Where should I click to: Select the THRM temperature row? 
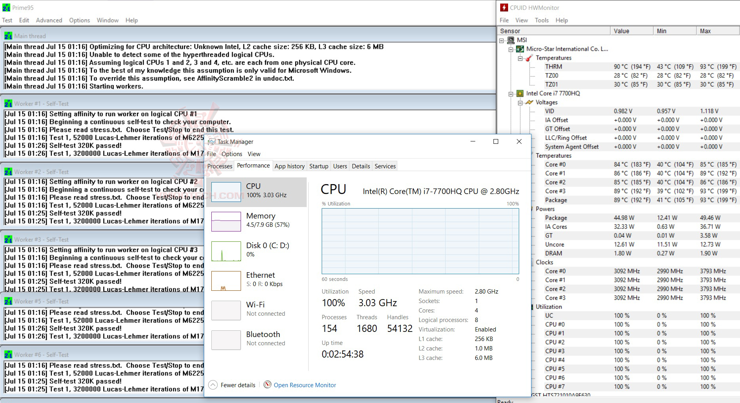(641, 67)
